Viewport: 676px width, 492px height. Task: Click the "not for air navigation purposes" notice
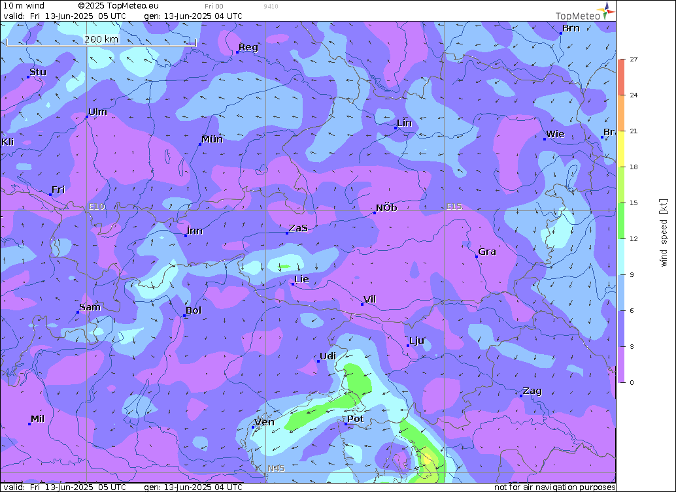554,487
